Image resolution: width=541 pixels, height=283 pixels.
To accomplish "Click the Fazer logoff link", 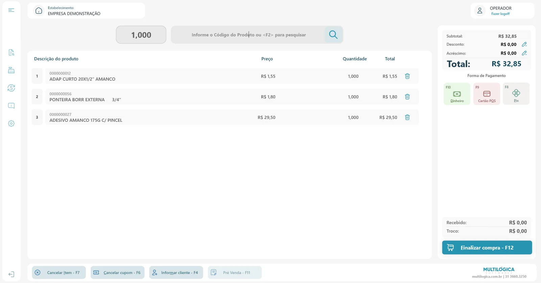I will click(x=500, y=14).
